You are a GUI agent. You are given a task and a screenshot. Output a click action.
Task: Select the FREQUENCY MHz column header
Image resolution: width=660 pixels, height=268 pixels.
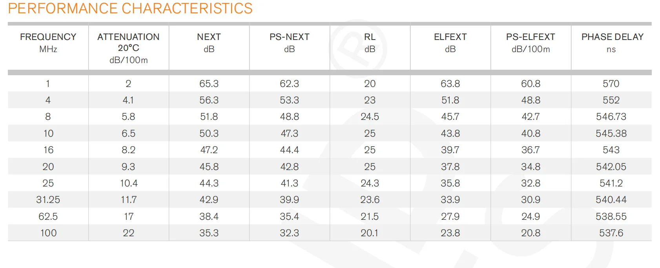tap(48, 43)
